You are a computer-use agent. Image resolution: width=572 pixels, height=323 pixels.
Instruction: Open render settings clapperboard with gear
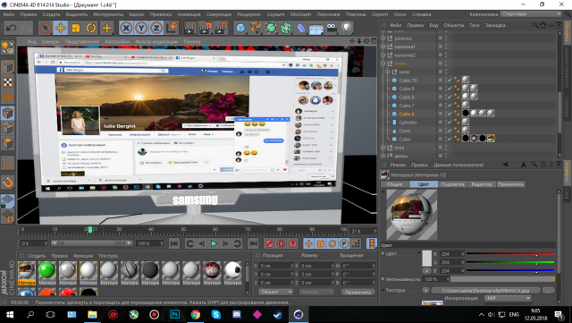pos(221,28)
